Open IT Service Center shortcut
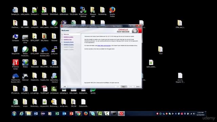The width and height of the screenshot is (217, 122). point(15,64)
